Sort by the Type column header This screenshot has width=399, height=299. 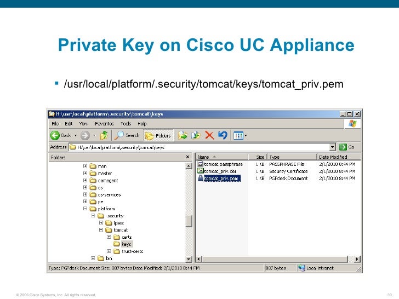coord(292,157)
